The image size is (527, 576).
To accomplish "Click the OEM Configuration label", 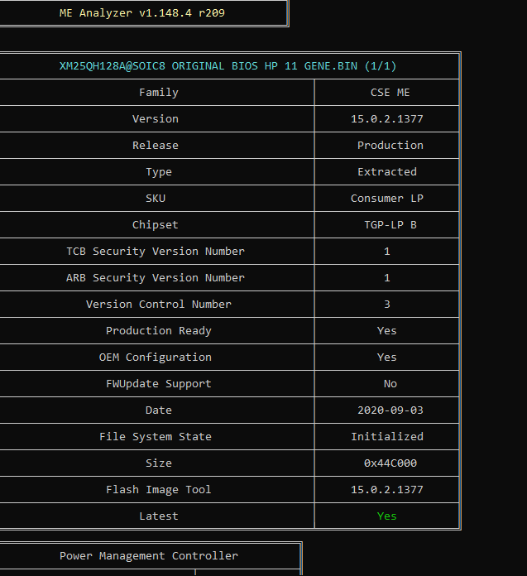I will pyautogui.click(x=156, y=357).
